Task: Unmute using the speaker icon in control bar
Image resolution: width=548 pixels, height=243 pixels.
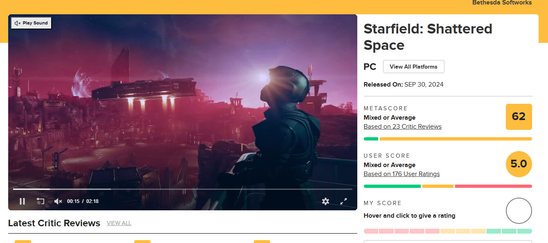Action: tap(58, 201)
